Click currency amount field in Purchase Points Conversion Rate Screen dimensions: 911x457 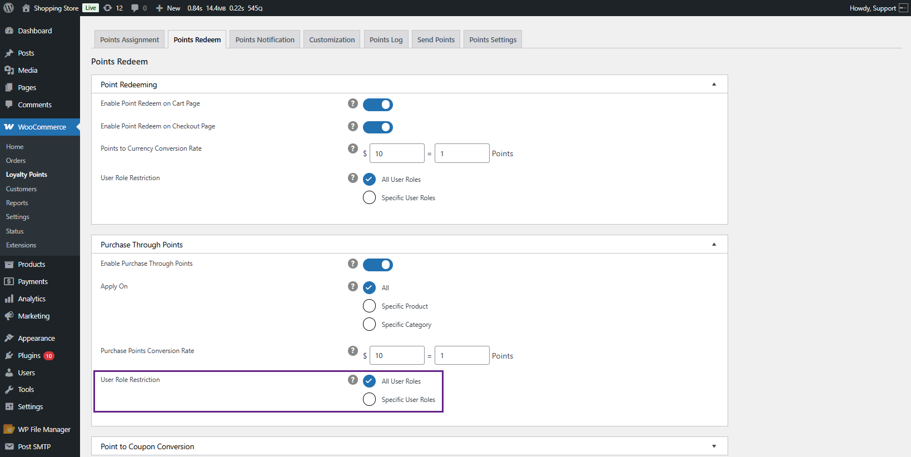397,355
